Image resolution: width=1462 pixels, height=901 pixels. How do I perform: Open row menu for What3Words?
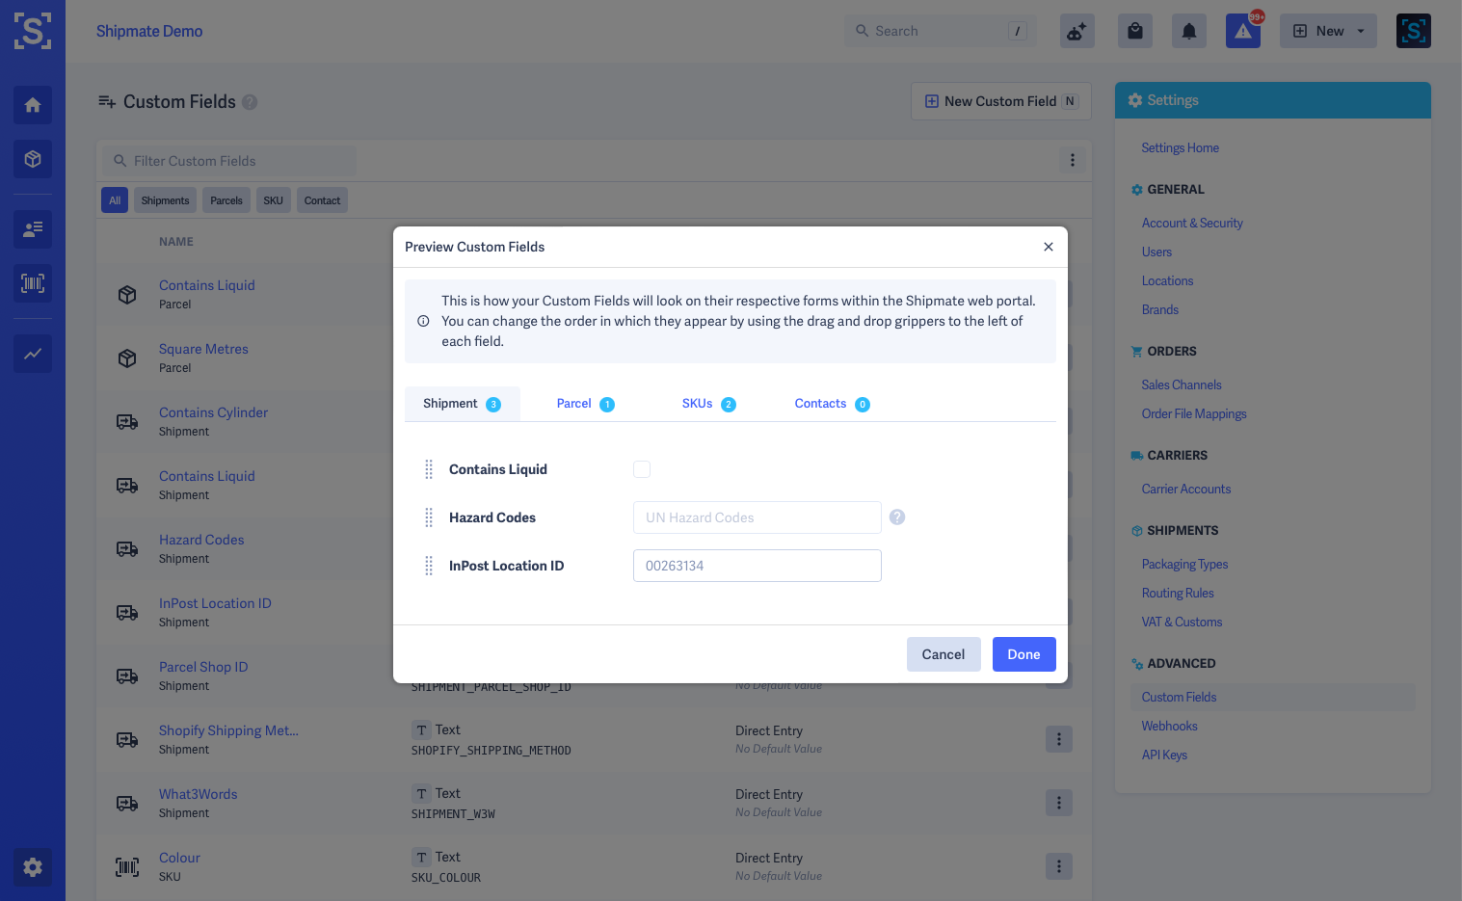[1059, 803]
